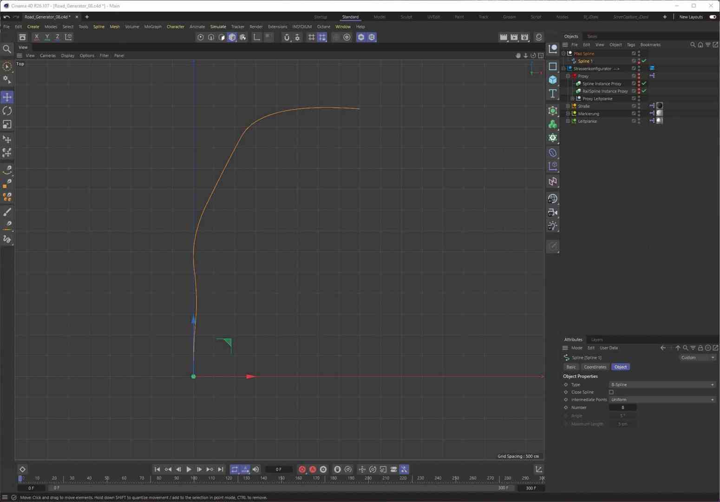
Task: Click the Render View icon in the toolbar
Action: coord(504,37)
